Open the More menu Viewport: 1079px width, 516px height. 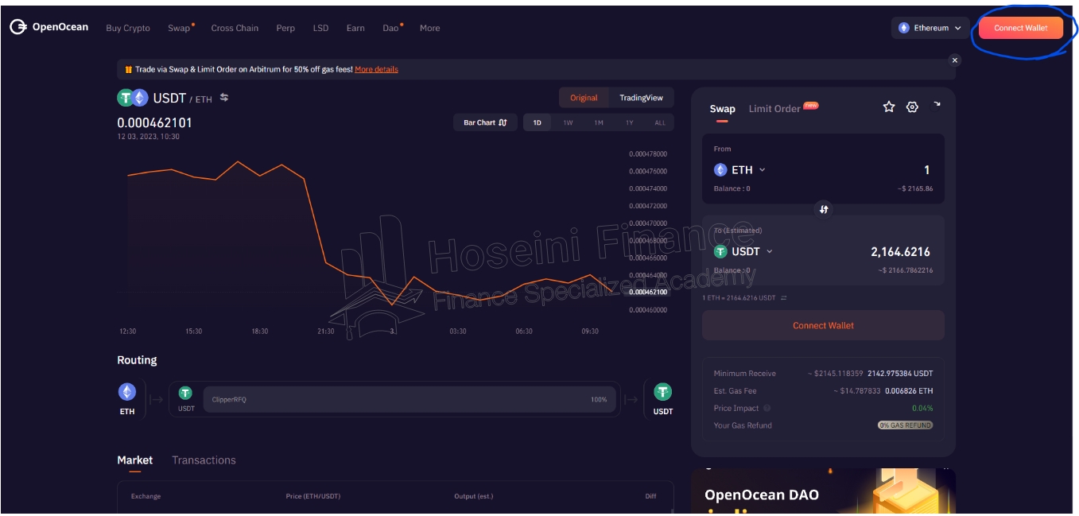click(429, 28)
